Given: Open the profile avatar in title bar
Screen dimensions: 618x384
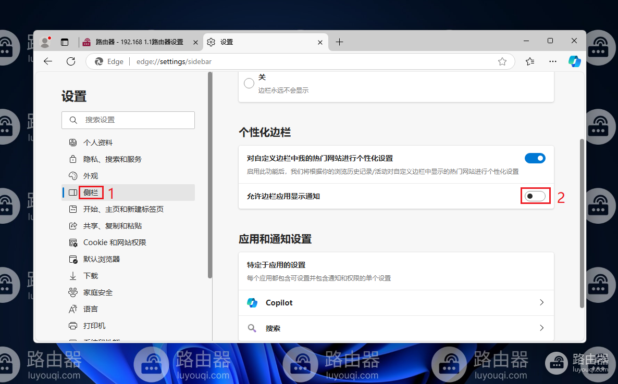Looking at the screenshot, I should point(45,42).
